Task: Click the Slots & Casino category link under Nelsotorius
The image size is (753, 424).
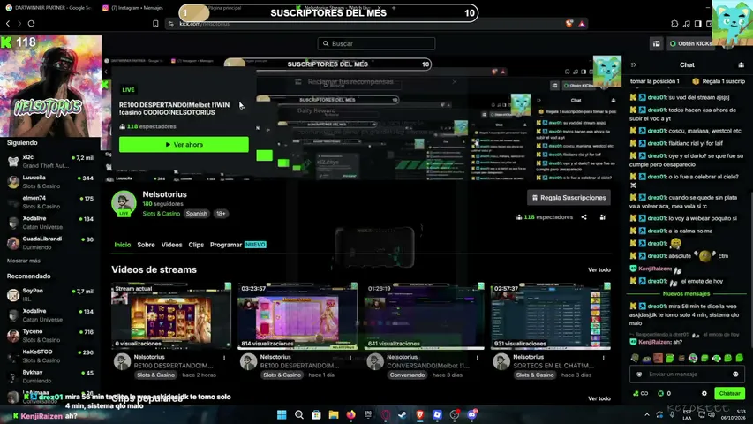Action: point(162,214)
